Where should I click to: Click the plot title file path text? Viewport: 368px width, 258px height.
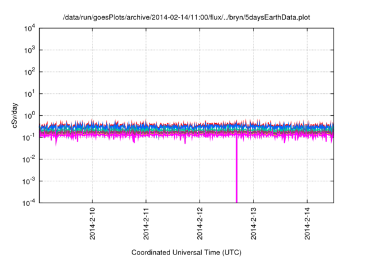(186, 17)
